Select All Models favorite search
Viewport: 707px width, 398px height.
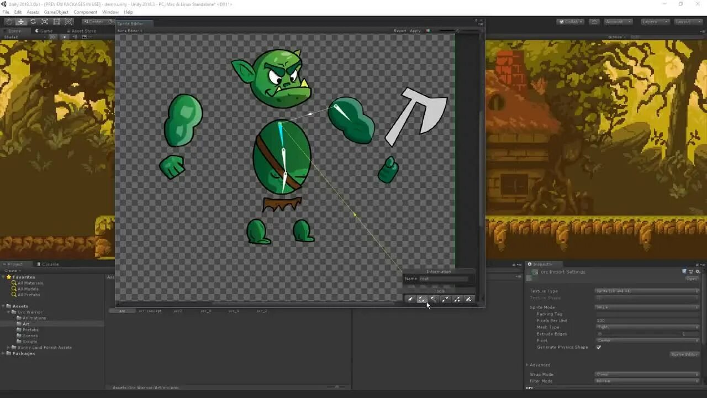pos(28,289)
